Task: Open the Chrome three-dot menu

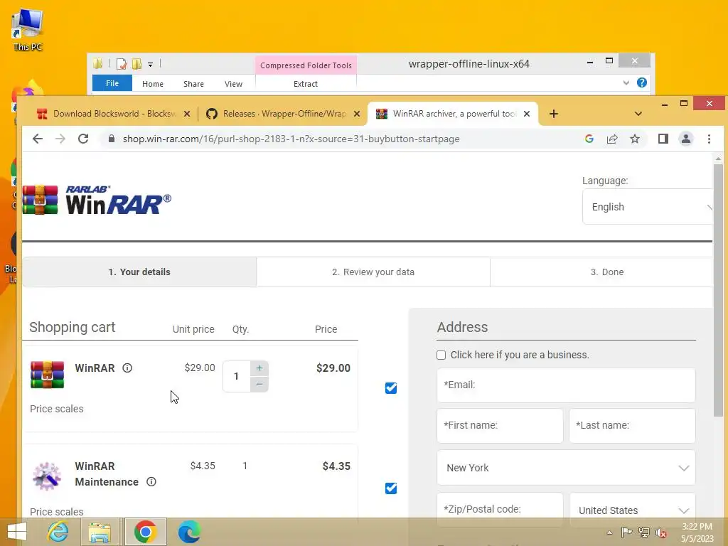Action: pos(709,139)
